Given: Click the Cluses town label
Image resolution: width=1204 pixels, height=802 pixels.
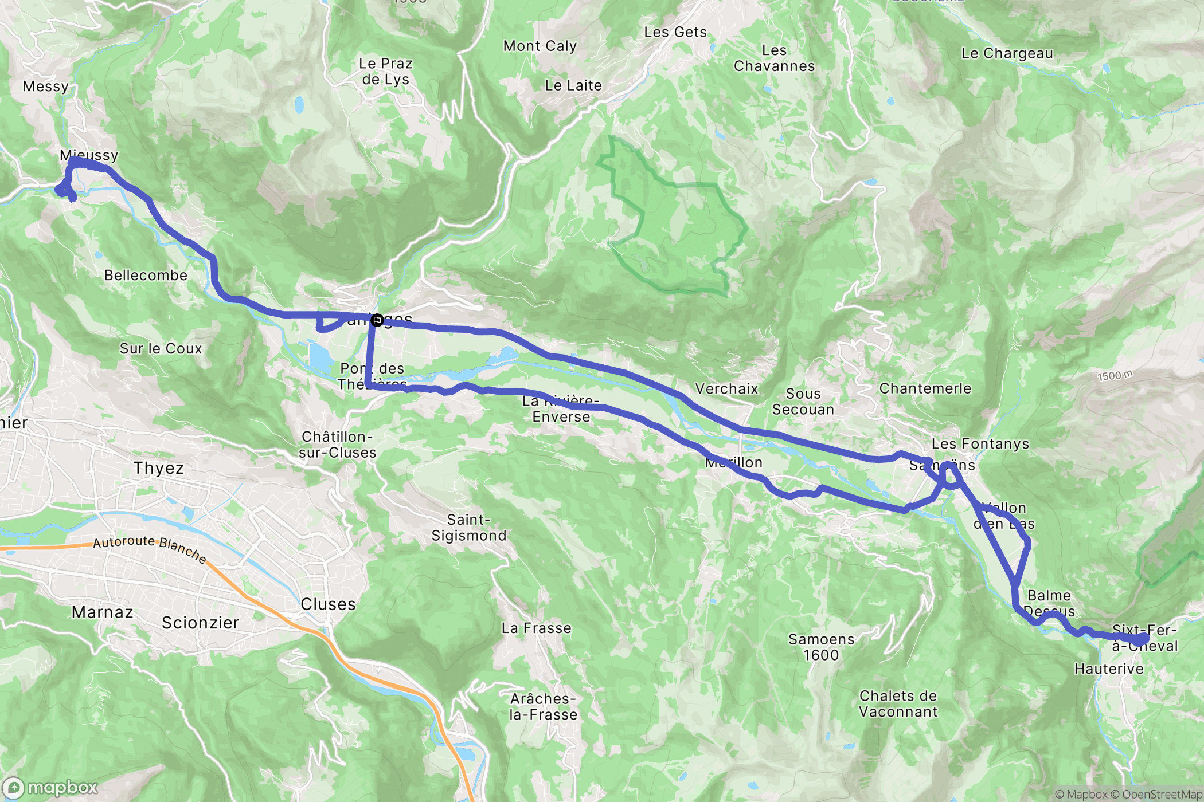Looking at the screenshot, I should 328,604.
